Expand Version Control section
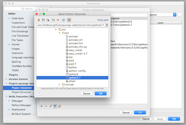The width and height of the screenshot is (186, 125). coord(6,79)
